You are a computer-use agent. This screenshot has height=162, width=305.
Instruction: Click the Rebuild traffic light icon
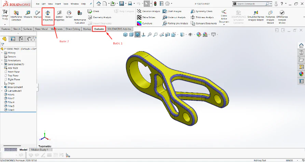(x=155, y=3)
